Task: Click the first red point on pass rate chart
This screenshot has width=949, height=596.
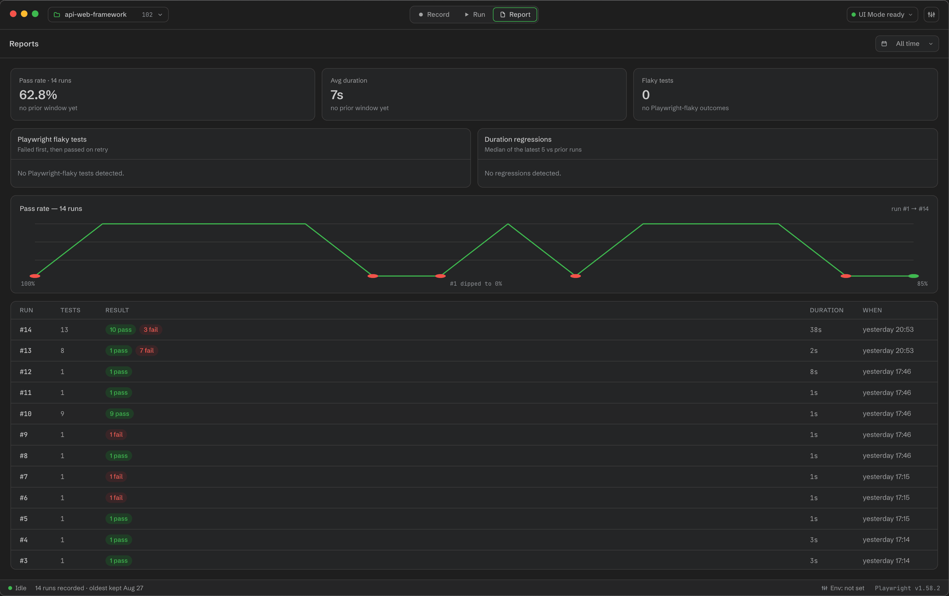Action: pos(35,276)
